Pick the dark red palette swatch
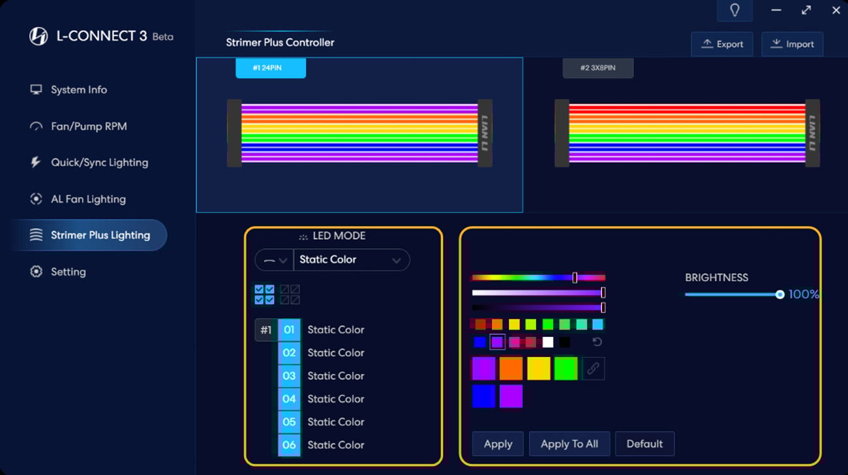The width and height of the screenshot is (848, 475). pyautogui.click(x=480, y=324)
